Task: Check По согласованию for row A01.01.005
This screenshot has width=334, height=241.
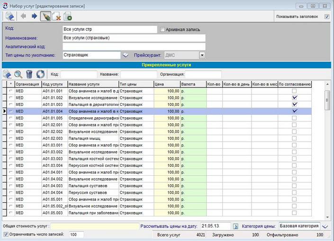Action: (294, 118)
